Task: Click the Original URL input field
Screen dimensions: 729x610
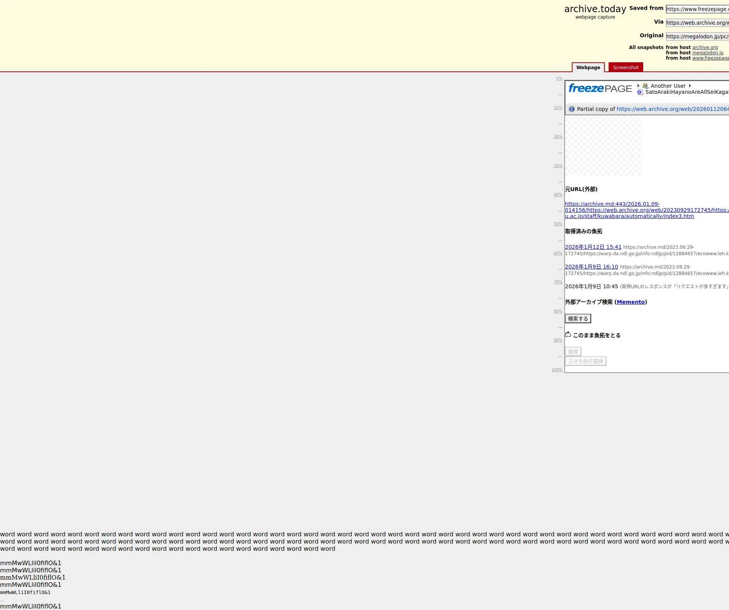Action: [x=697, y=36]
